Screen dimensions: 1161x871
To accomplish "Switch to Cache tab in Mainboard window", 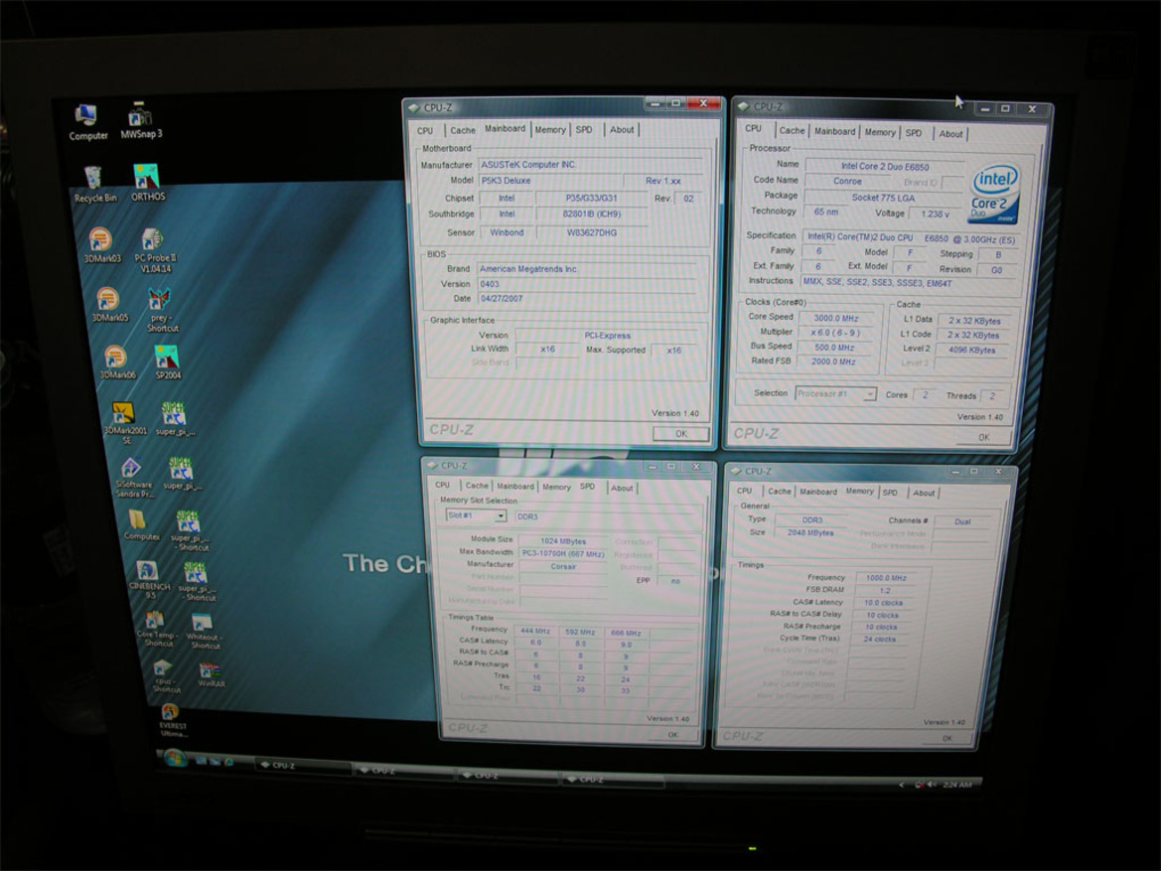I will pyautogui.click(x=463, y=130).
